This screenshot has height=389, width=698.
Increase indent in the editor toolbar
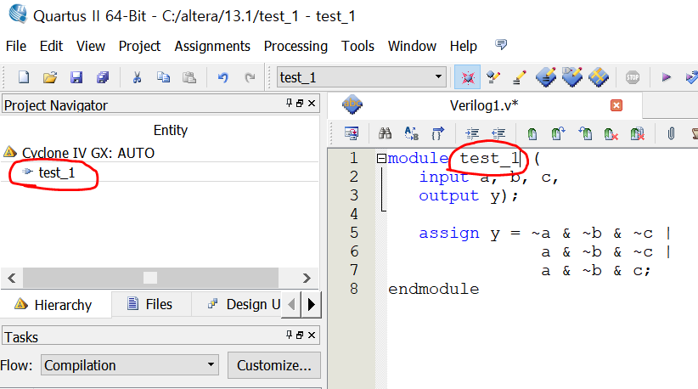(x=472, y=133)
